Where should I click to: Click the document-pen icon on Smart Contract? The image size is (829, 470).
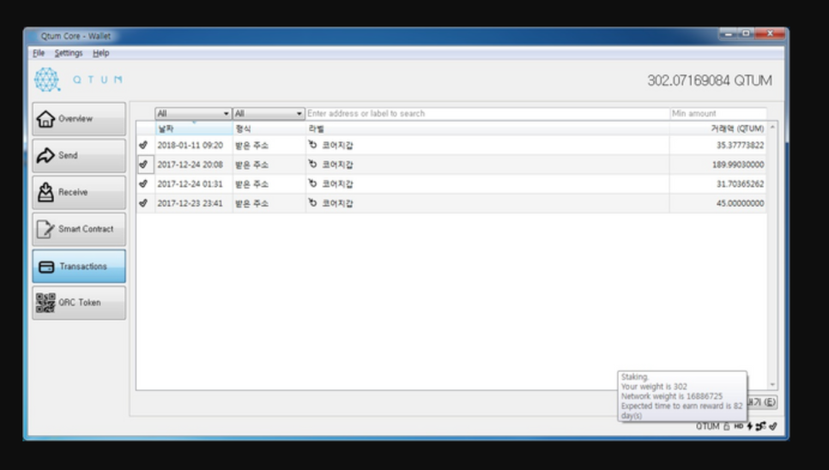(x=45, y=229)
